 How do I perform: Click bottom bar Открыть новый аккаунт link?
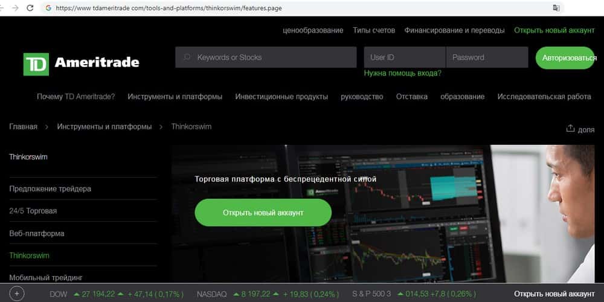click(554, 294)
